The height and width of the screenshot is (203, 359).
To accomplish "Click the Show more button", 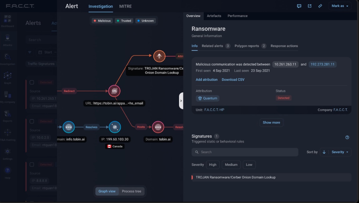I will 271,122.
